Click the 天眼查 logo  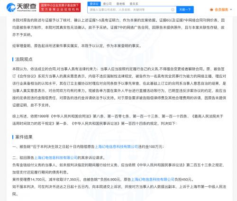[x=21, y=7]
